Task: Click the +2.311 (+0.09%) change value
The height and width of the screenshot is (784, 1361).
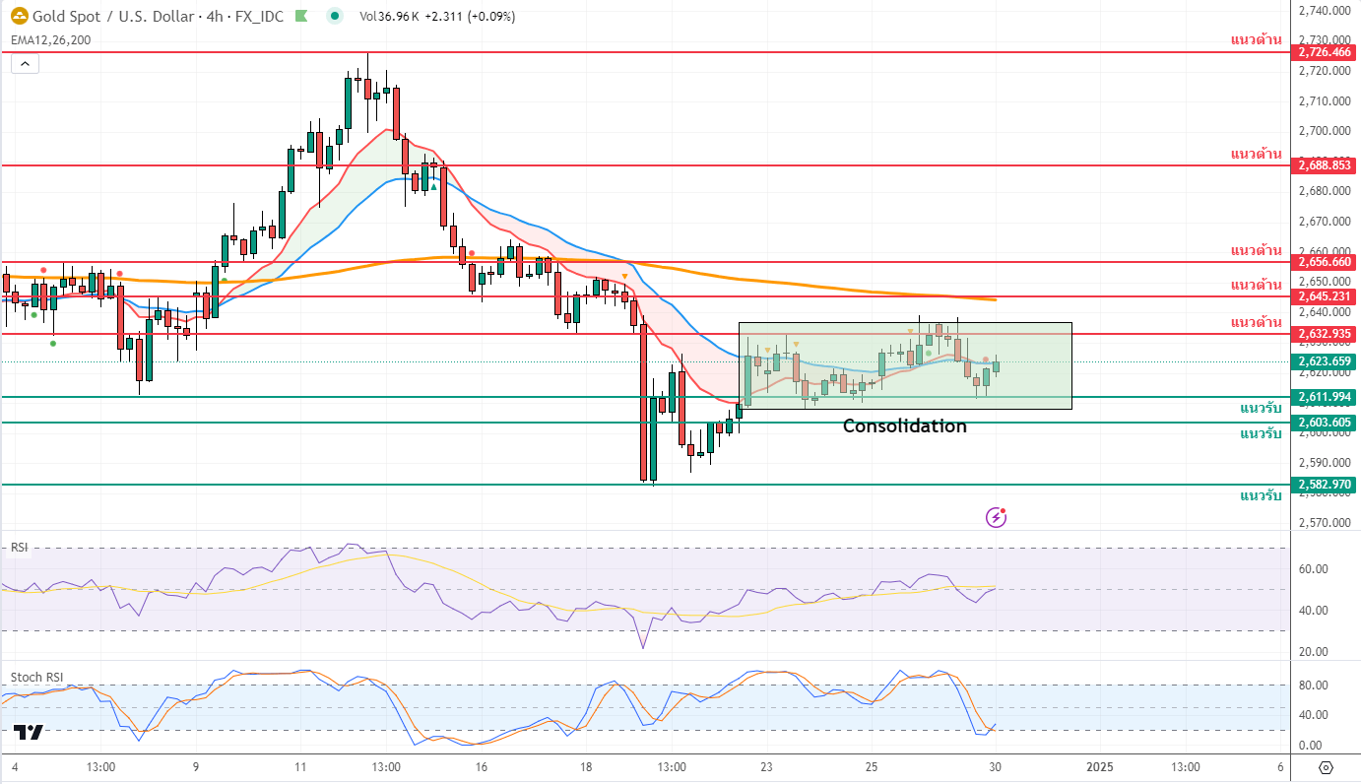Action: point(471,17)
